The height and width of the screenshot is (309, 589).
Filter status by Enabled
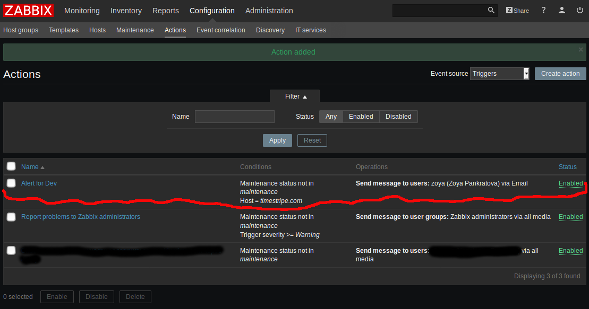click(361, 117)
